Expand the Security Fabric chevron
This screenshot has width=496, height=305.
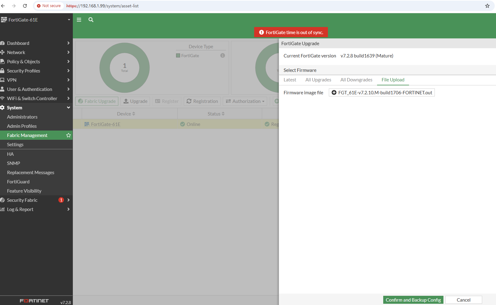click(69, 200)
